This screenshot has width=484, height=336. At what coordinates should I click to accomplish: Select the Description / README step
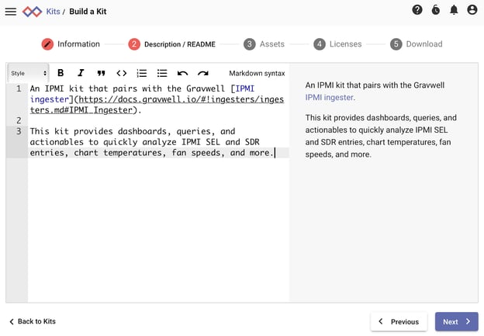172,44
